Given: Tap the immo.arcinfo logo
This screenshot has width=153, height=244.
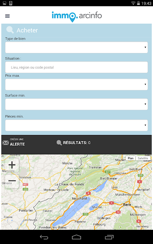Looking at the screenshot, I should pyautogui.click(x=76, y=16).
